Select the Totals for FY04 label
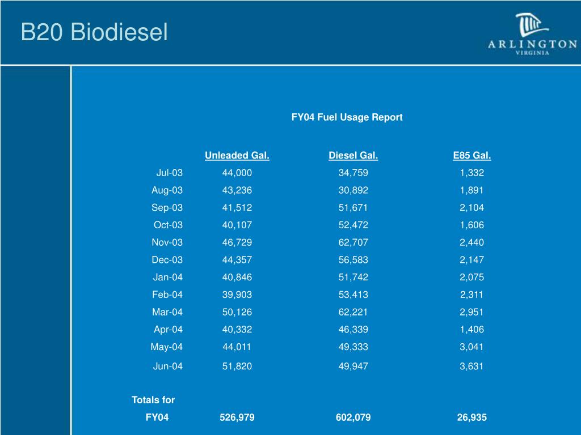This screenshot has width=581, height=435. point(153,408)
